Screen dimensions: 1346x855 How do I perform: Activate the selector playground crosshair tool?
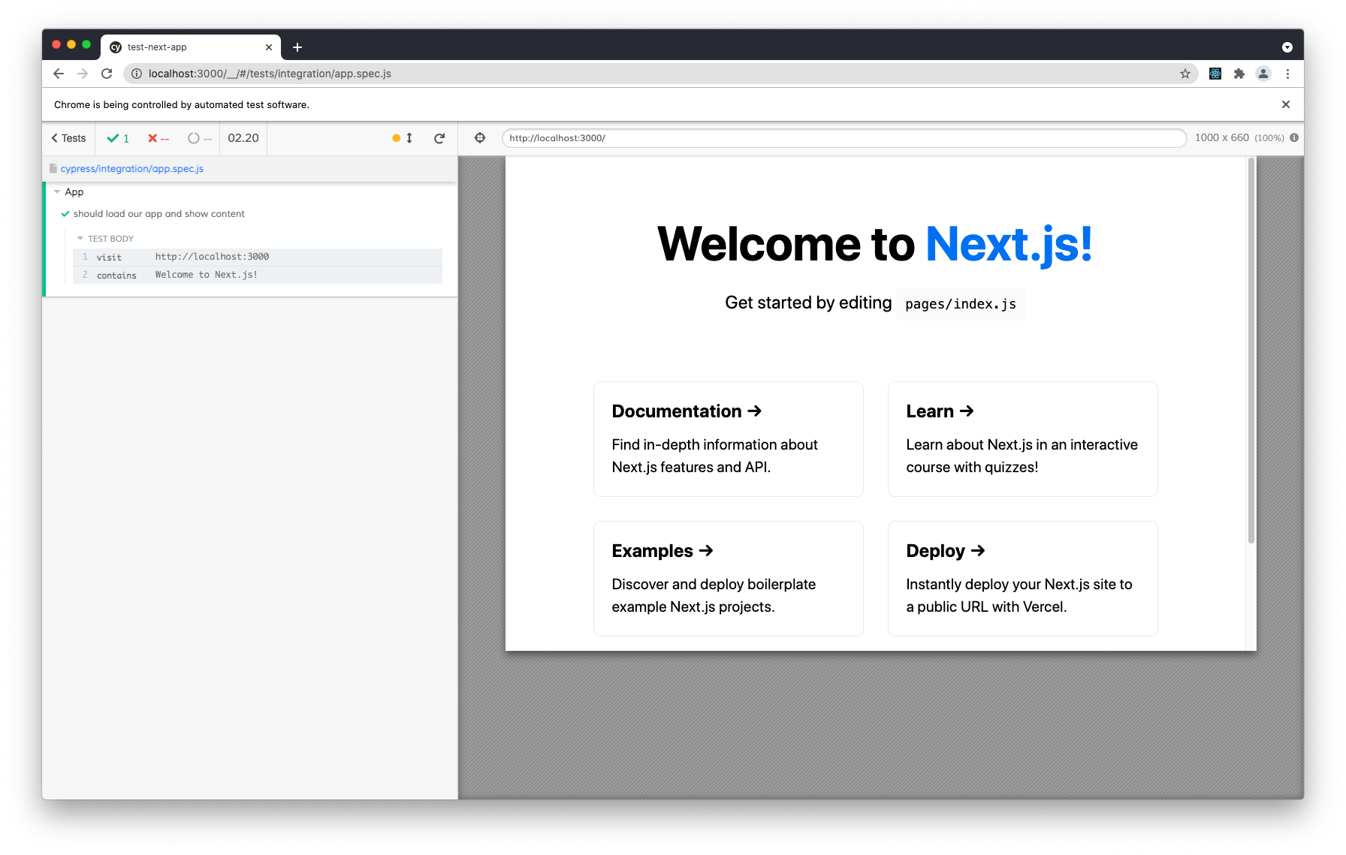[478, 138]
